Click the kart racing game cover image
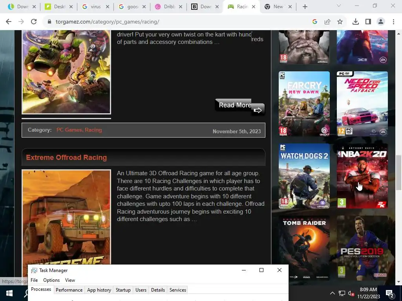The height and width of the screenshot is (301, 402). pyautogui.click(x=66, y=72)
